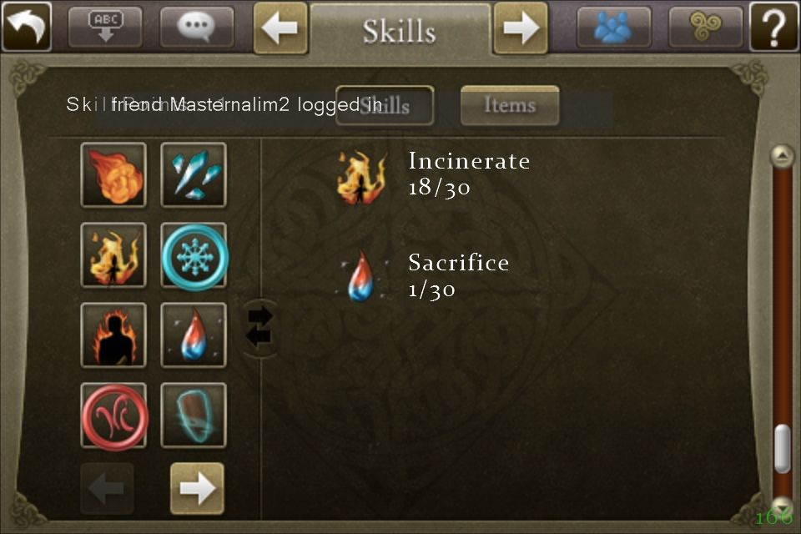
Task: Go to the previous skill grid page
Action: tap(107, 488)
